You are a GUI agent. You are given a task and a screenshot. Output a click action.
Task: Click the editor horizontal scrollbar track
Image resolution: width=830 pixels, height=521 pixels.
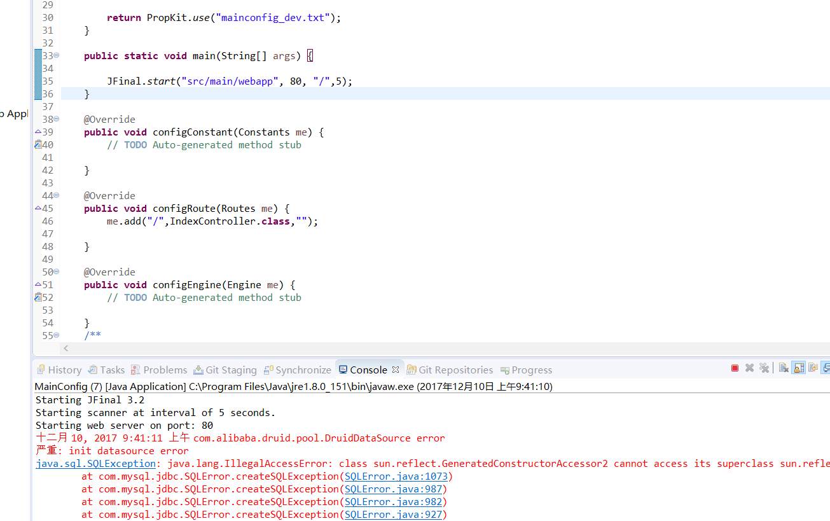(x=450, y=348)
